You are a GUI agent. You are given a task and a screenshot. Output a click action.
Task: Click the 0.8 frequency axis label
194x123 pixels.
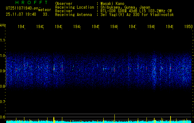point(2,86)
